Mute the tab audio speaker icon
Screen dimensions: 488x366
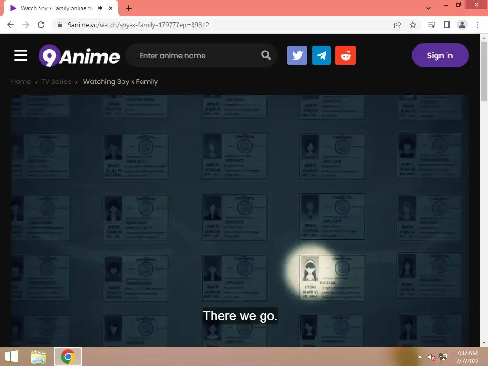(100, 8)
